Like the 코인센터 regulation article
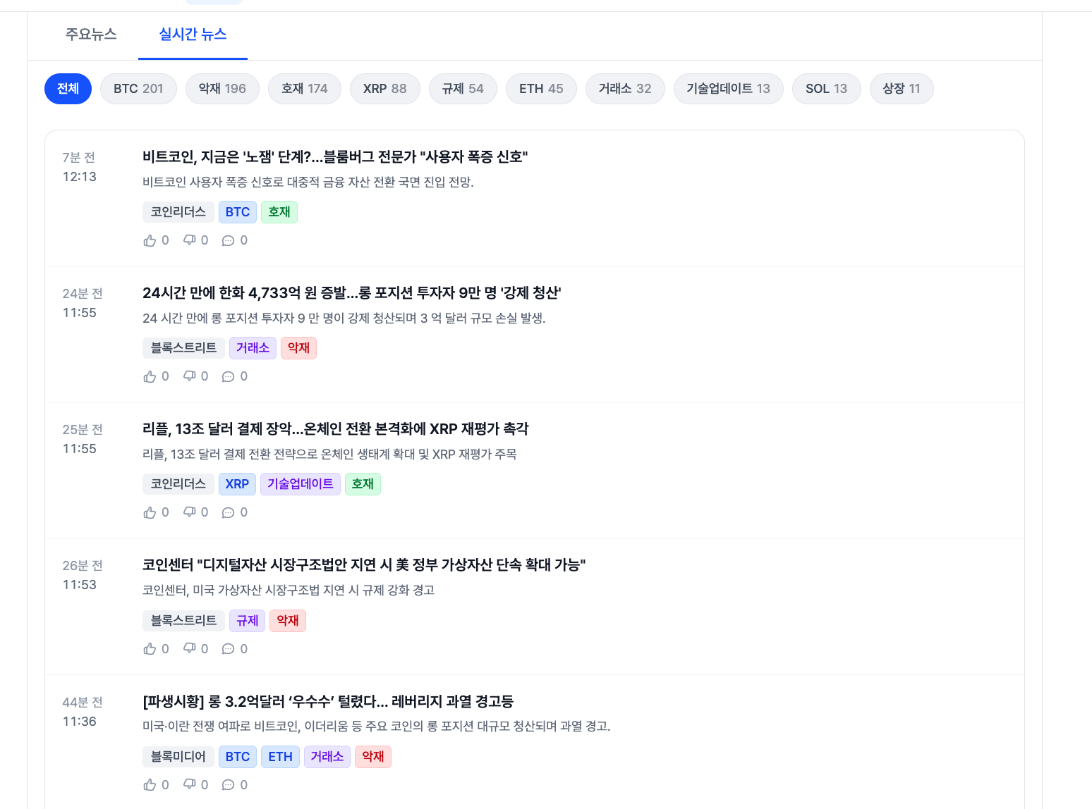The width and height of the screenshot is (1092, 809). coord(150,649)
